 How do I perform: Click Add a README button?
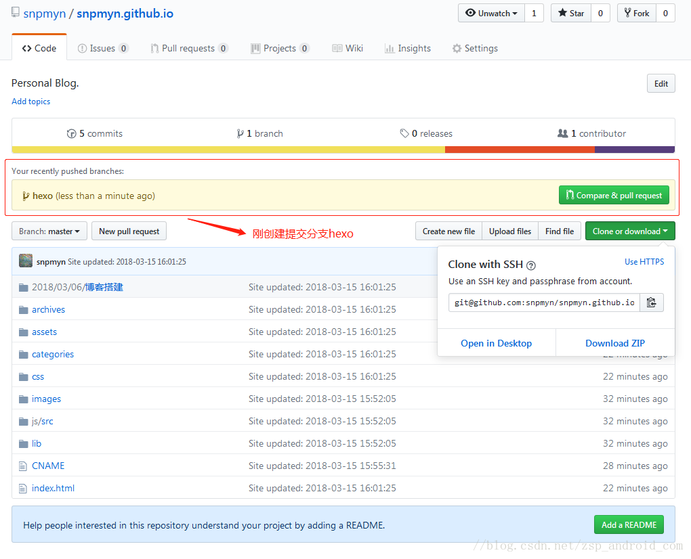click(x=629, y=524)
